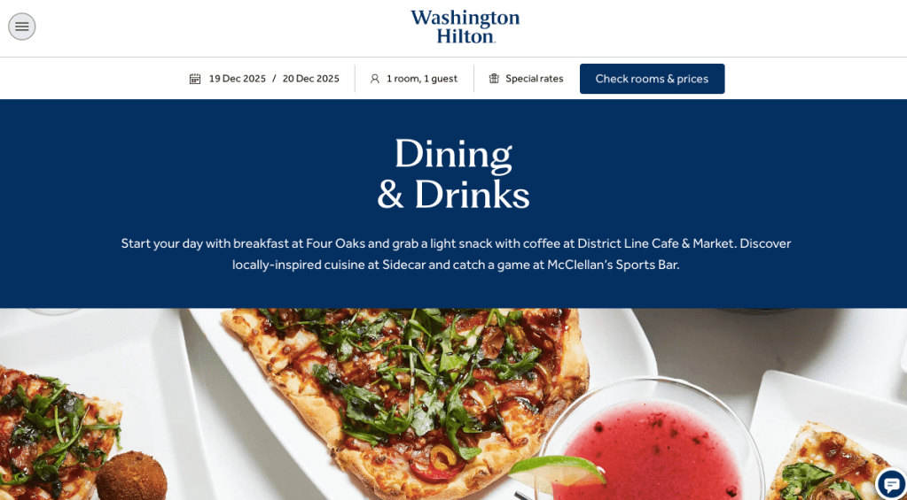Click the fried croquette ball in photo
This screenshot has width=907, height=500.
(132, 477)
